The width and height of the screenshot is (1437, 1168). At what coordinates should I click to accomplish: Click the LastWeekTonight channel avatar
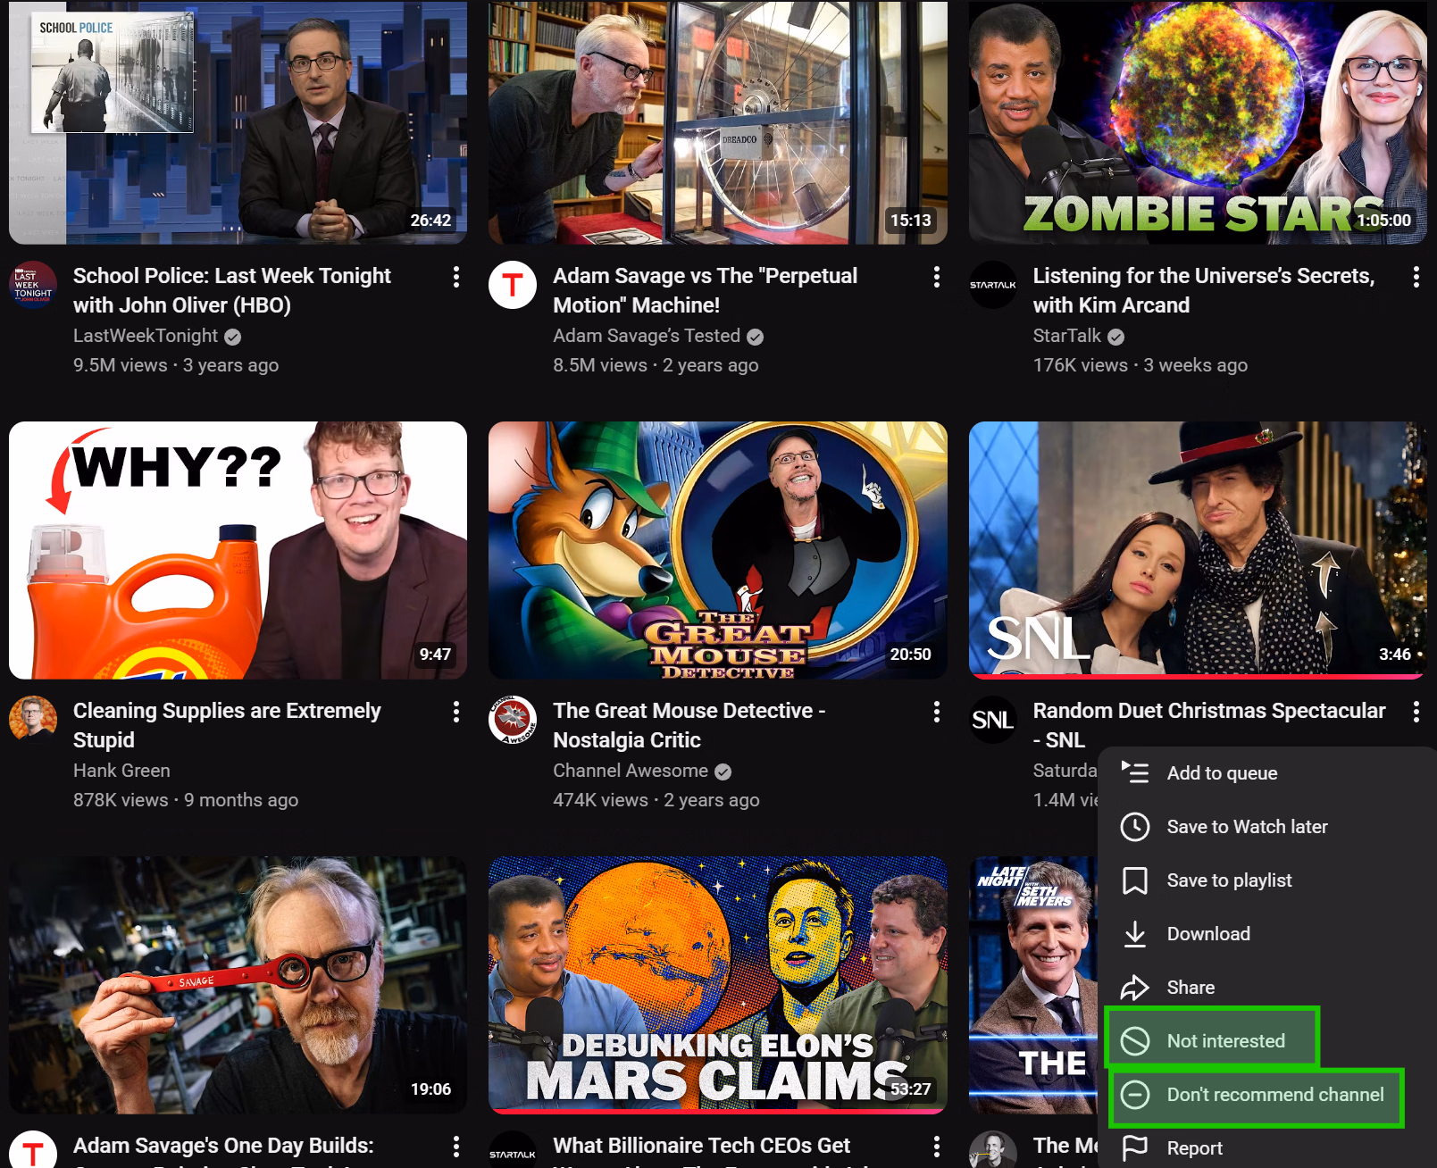point(33,285)
